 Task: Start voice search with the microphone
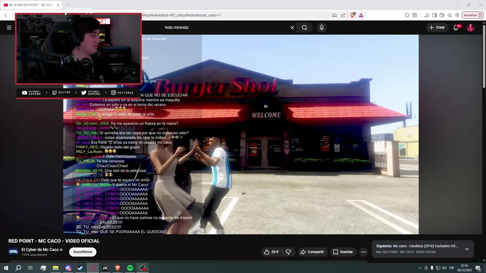click(322, 27)
